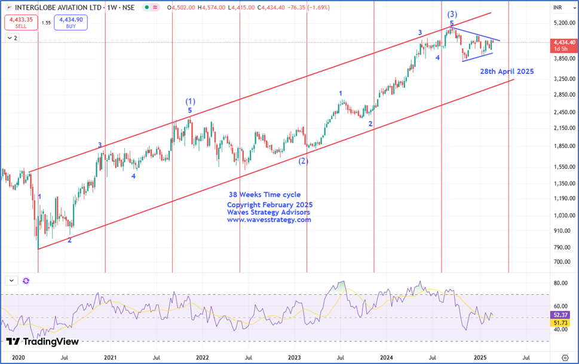579x364 pixels.
Task: Click the 1,350.00 price axis label
Action: pos(565,183)
